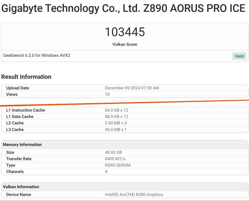Click the L3 Cache label

pyautogui.click(x=15, y=129)
